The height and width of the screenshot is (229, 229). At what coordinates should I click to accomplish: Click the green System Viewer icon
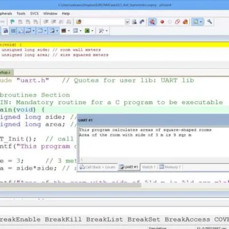[87, 31]
